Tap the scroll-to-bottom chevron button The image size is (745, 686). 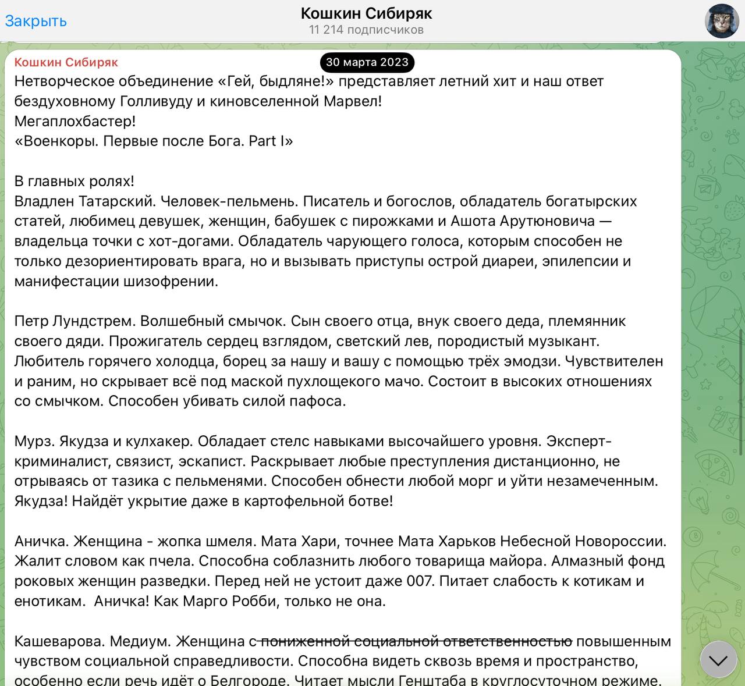719,660
